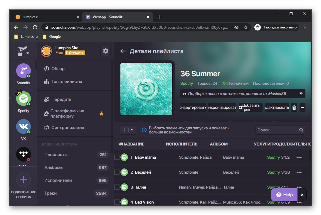Select the Spotify service icon
Viewport: 321px width, 215px height.
(x=23, y=99)
